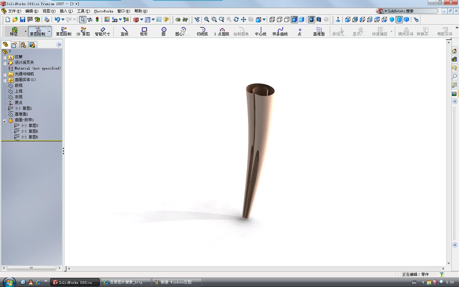Pick the 样条曲线 (Spline) tool
Viewport: 459px width, 287px height.
click(x=280, y=31)
